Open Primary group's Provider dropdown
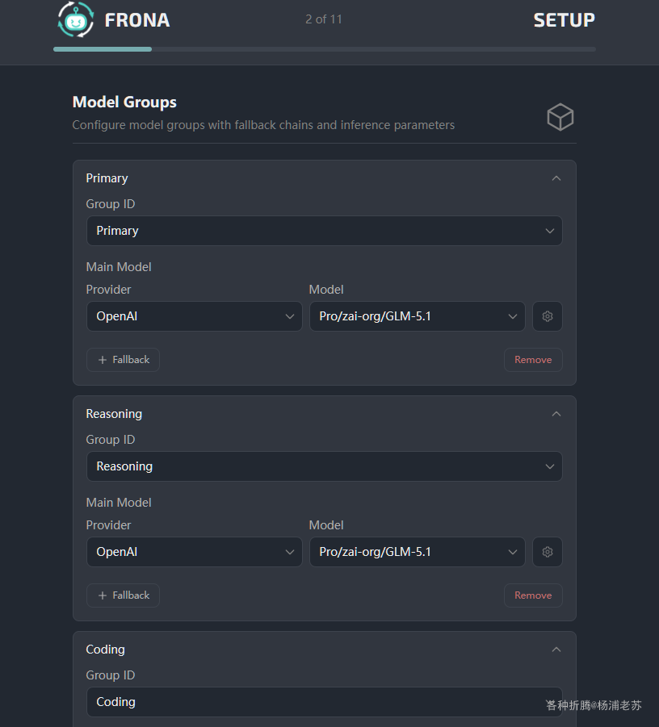The image size is (659, 727). (194, 316)
